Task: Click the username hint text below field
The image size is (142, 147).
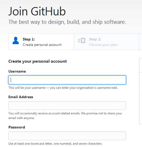Action: (63, 88)
